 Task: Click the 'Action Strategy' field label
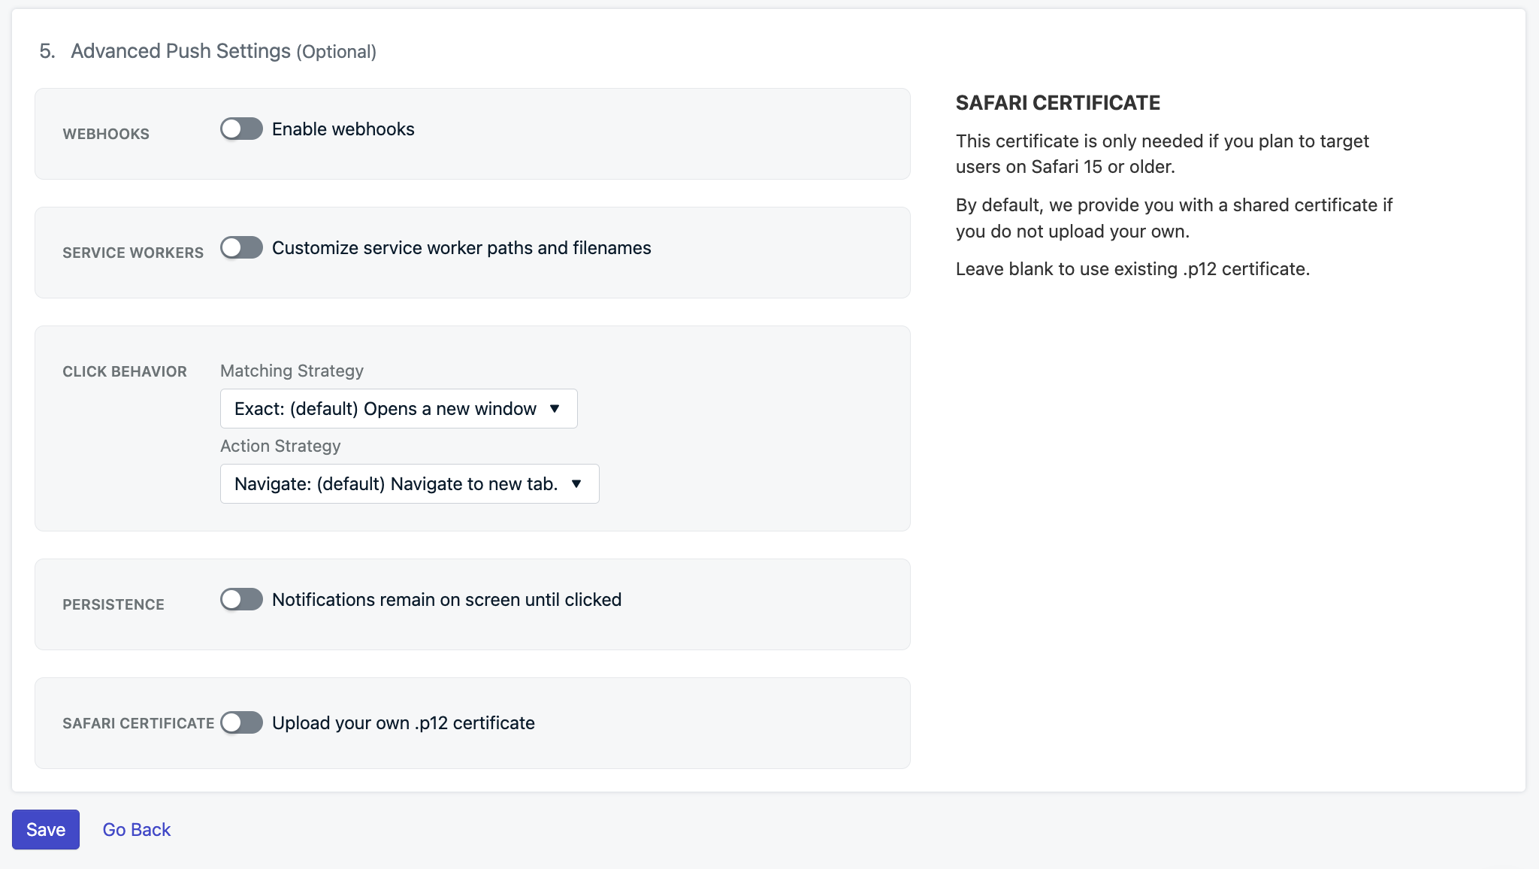tap(280, 446)
